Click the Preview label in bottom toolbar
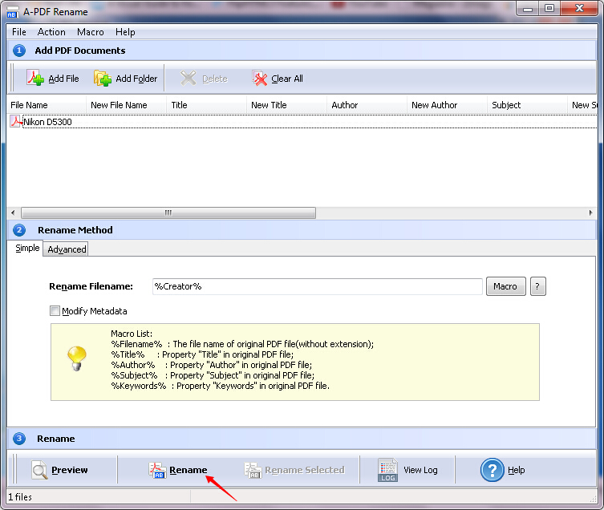Viewport: 604px width, 510px height. 69,470
